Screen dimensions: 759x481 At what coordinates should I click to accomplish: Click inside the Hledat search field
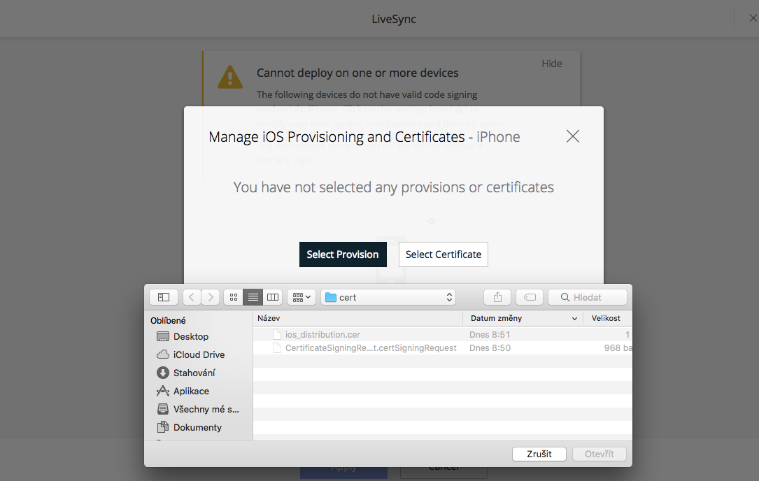point(593,296)
